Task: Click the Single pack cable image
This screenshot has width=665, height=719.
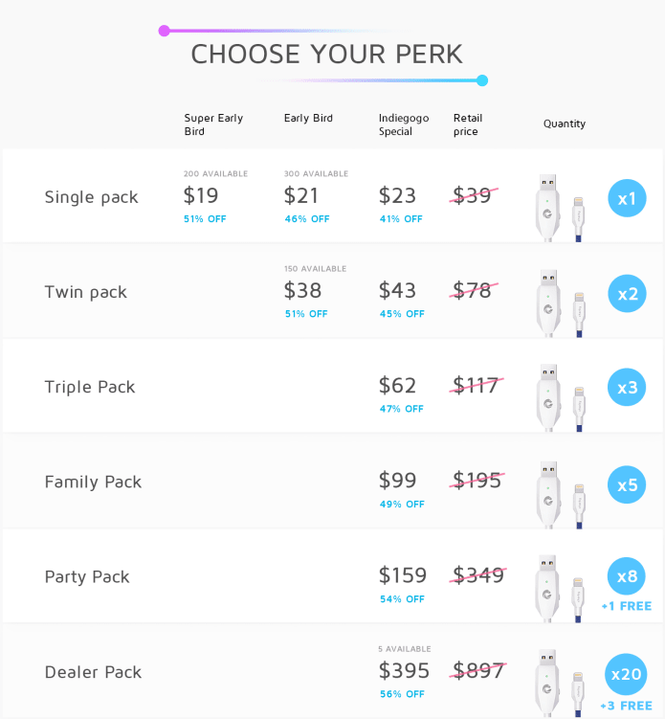Action: coord(560,208)
